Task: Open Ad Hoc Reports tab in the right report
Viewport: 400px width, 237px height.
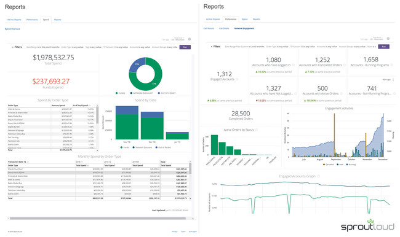Action: [213, 19]
